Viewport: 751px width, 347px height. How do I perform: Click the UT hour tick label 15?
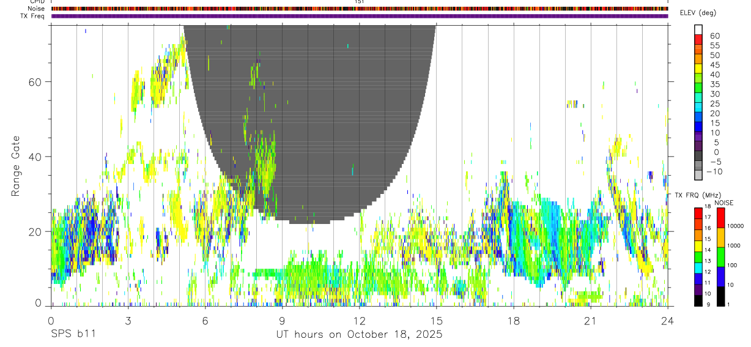coord(436,319)
